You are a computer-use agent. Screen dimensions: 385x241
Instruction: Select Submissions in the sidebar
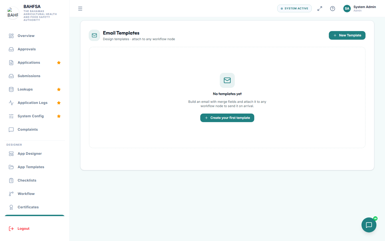pos(35,76)
